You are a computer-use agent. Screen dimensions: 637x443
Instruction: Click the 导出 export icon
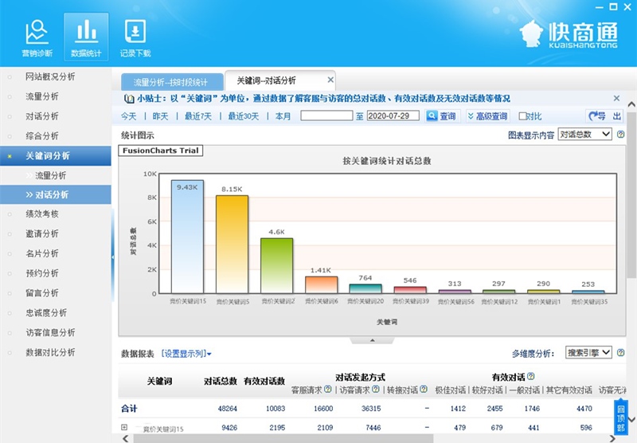click(x=604, y=116)
